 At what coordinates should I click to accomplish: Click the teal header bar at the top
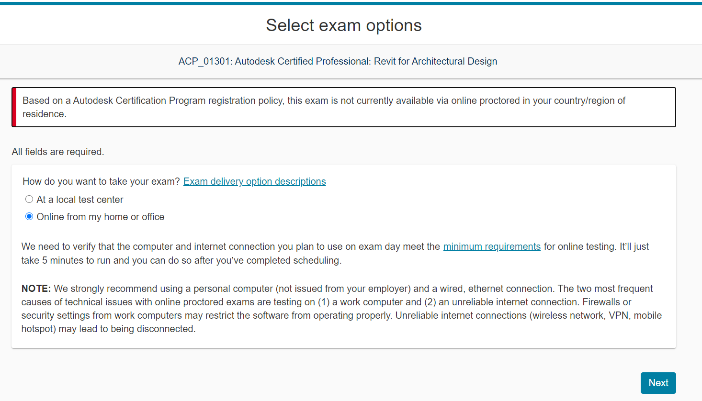(351, 3)
